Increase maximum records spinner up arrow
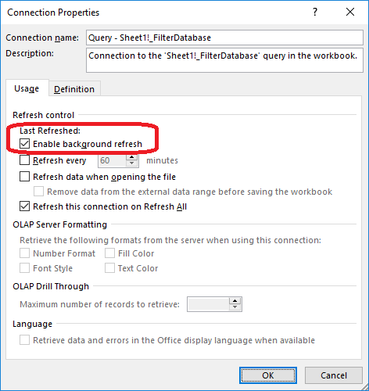This screenshot has height=391, width=369. click(235, 301)
